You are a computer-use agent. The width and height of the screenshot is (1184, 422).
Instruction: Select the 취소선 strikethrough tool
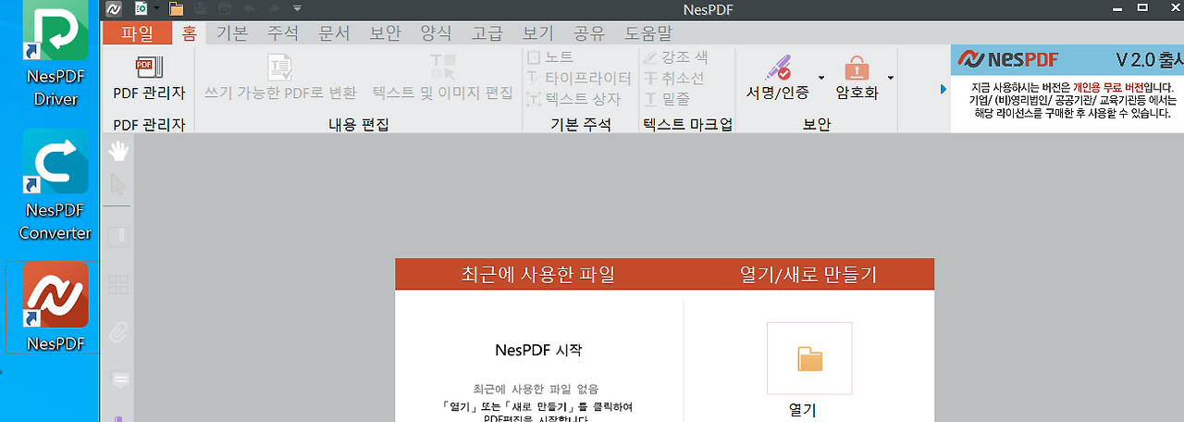[x=674, y=78]
